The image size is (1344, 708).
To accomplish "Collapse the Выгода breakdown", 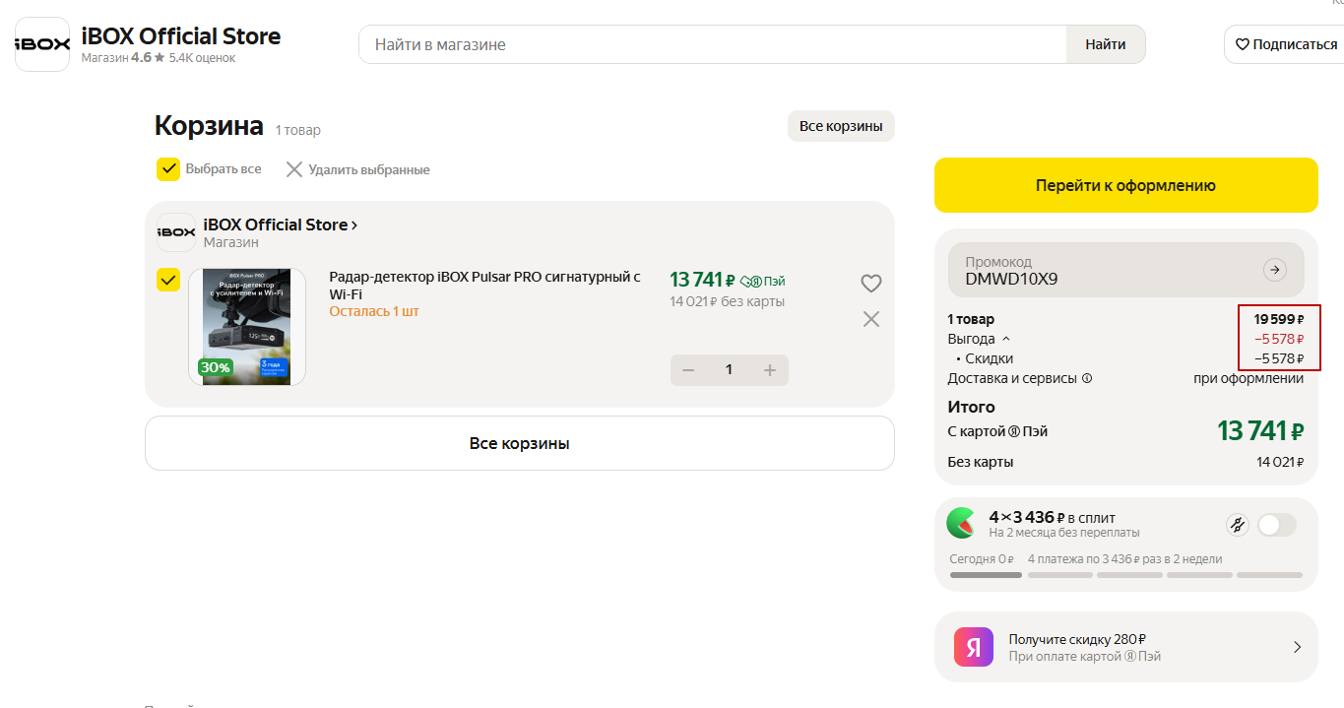I will 1005,339.
